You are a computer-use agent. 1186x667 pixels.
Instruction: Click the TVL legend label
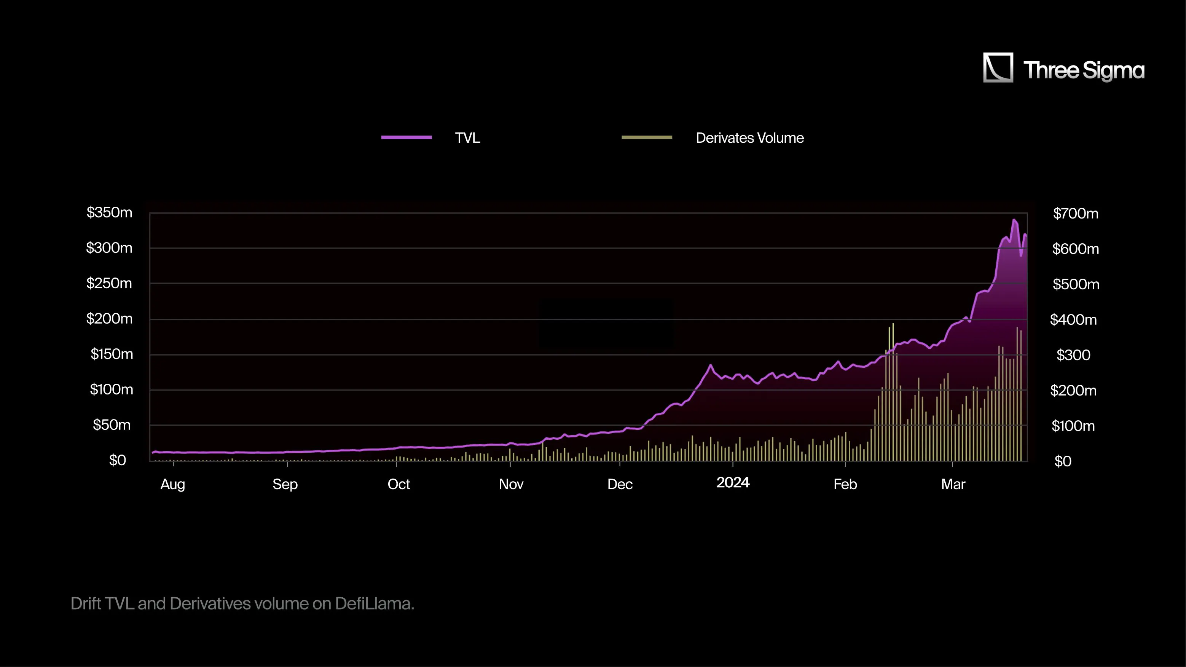(467, 138)
